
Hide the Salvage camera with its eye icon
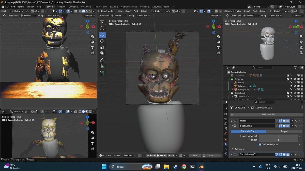point(295,86)
